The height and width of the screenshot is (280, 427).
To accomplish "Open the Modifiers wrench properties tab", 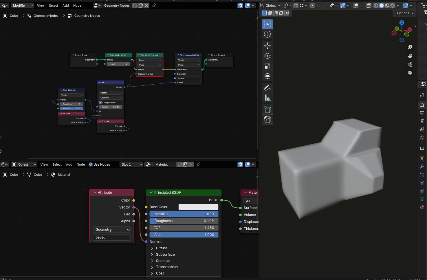I will click(x=422, y=166).
